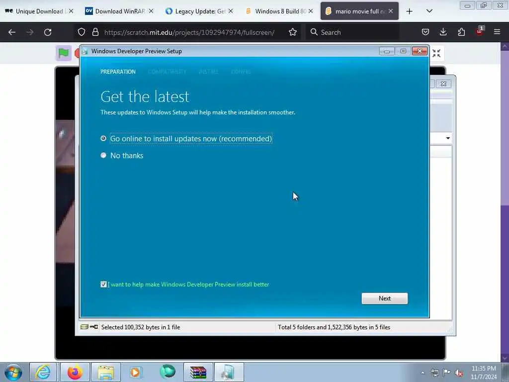Open the Pocket save icon
Screen dimensions: 509x382
pos(425,32)
